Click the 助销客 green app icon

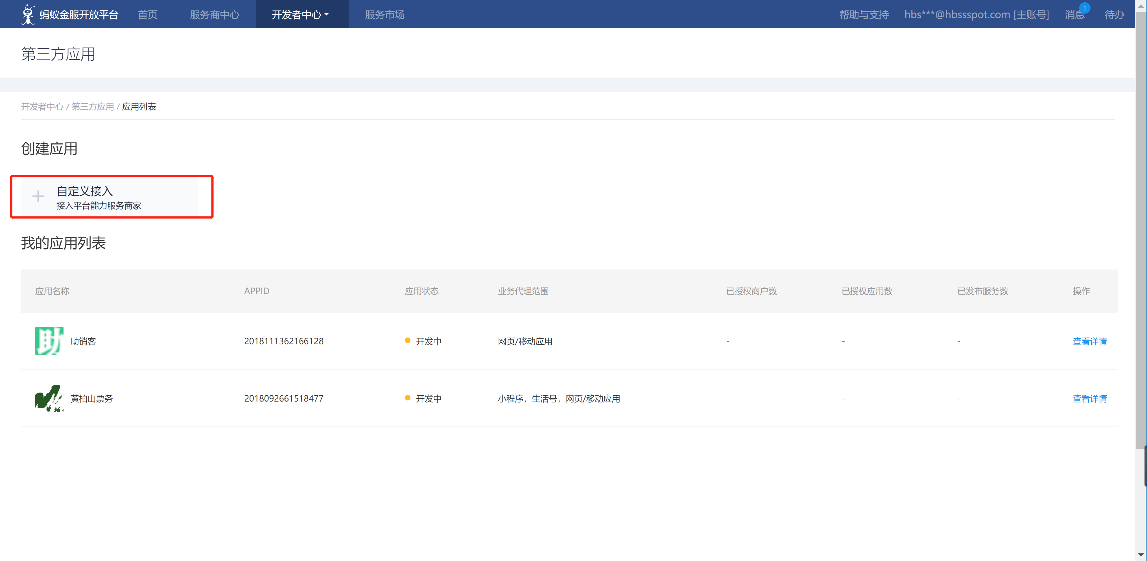click(49, 341)
